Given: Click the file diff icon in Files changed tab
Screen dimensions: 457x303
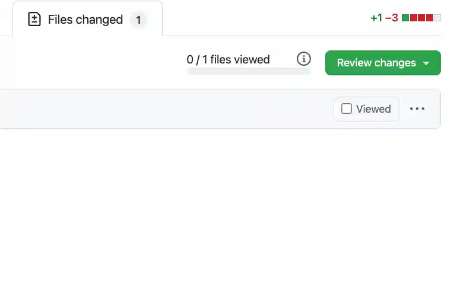Looking at the screenshot, I should (x=34, y=20).
